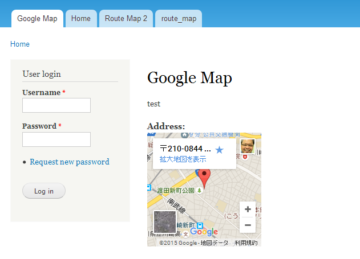The height and width of the screenshot is (259, 360).
Task: Focus the Username input field
Action: pyautogui.click(x=56, y=105)
